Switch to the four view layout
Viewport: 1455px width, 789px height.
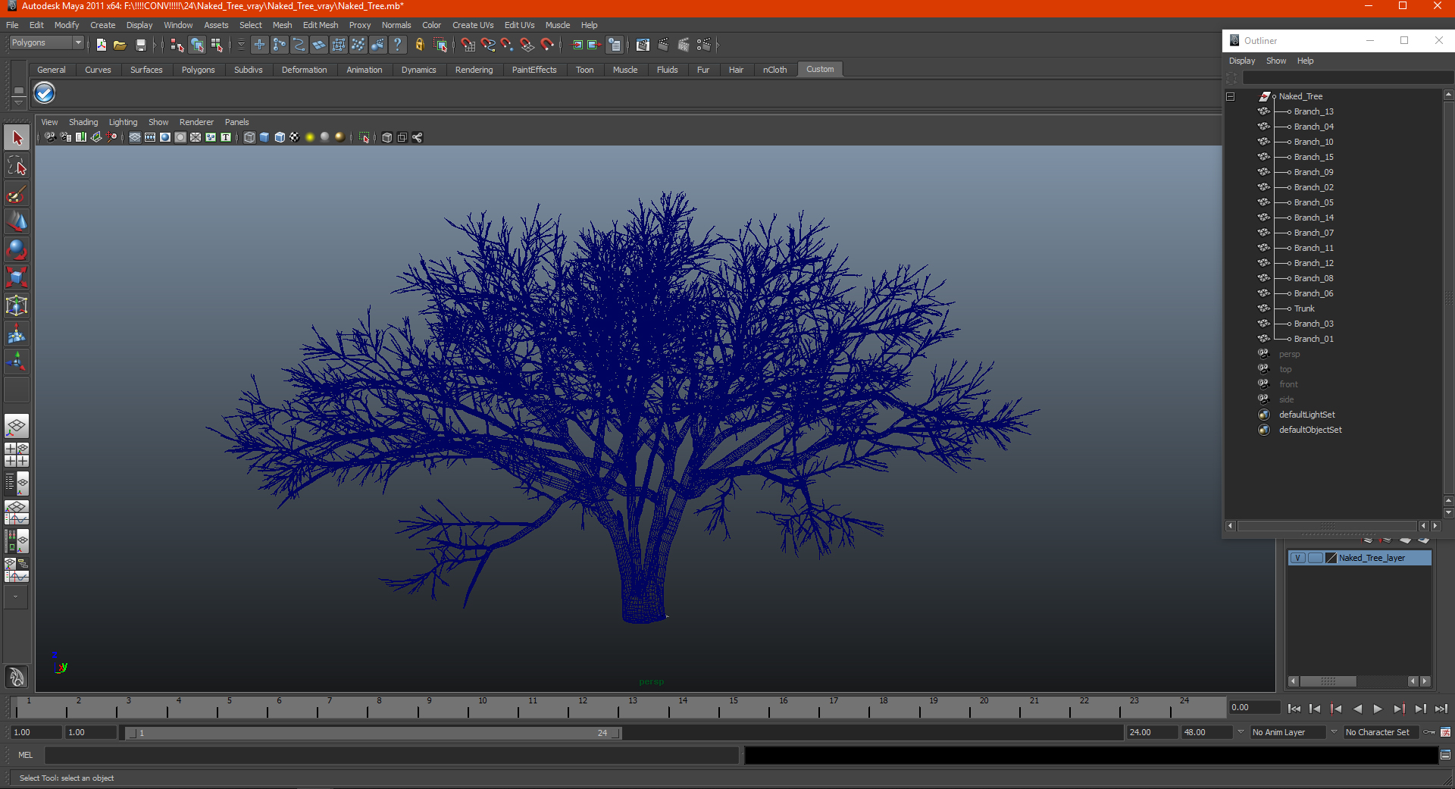[17, 455]
